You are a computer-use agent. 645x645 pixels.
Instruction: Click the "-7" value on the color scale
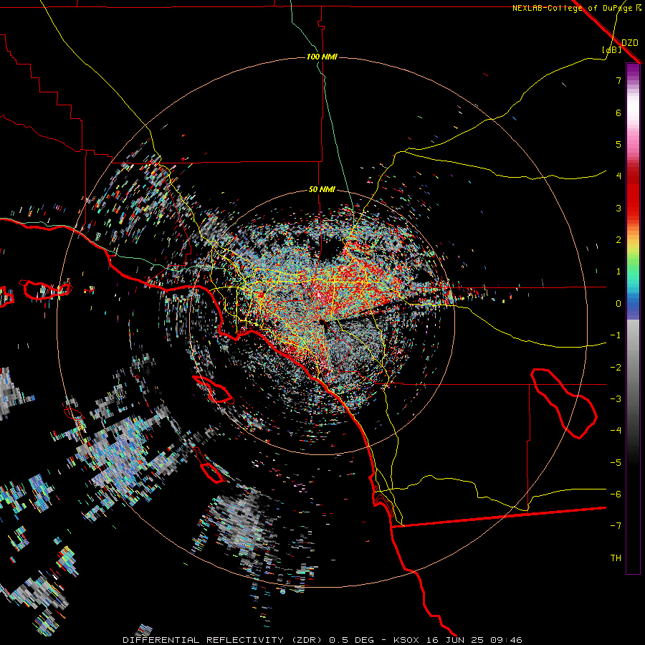point(616,526)
